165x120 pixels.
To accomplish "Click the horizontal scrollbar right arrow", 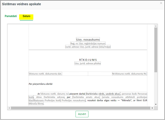I will [152, 108].
